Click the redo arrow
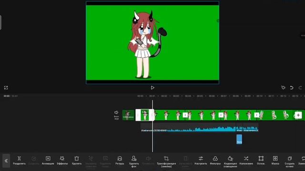Screen dimensions: 305x171 pyautogui.click(x=300, y=87)
